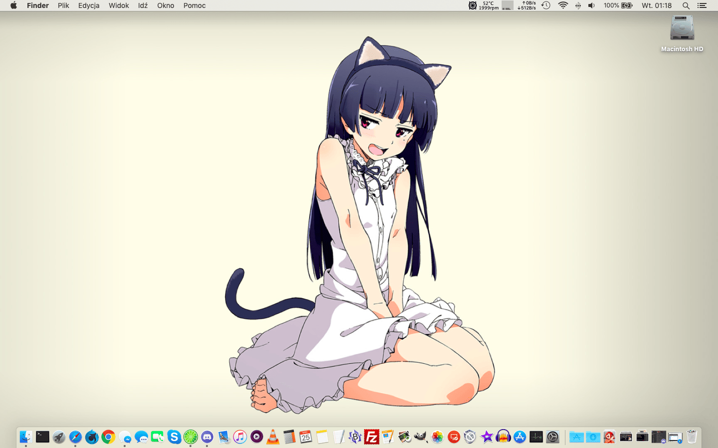Viewport: 718px width, 448px height.
Task: Select the Macintosh HD desktop drive
Action: [x=682, y=29]
